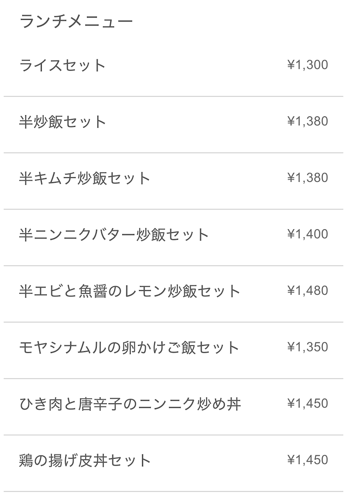The height and width of the screenshot is (495, 347).
Task: Click the ¥1,300 price of ライスセット
Action: coord(307,65)
